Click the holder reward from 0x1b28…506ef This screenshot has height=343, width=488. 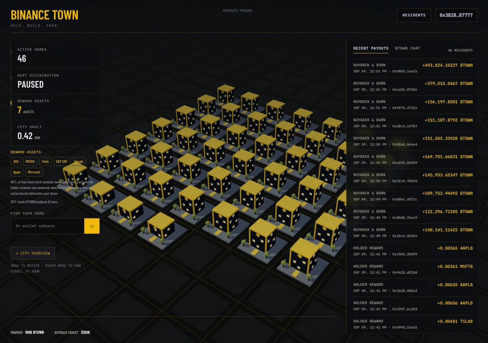pyautogui.click(x=413, y=288)
